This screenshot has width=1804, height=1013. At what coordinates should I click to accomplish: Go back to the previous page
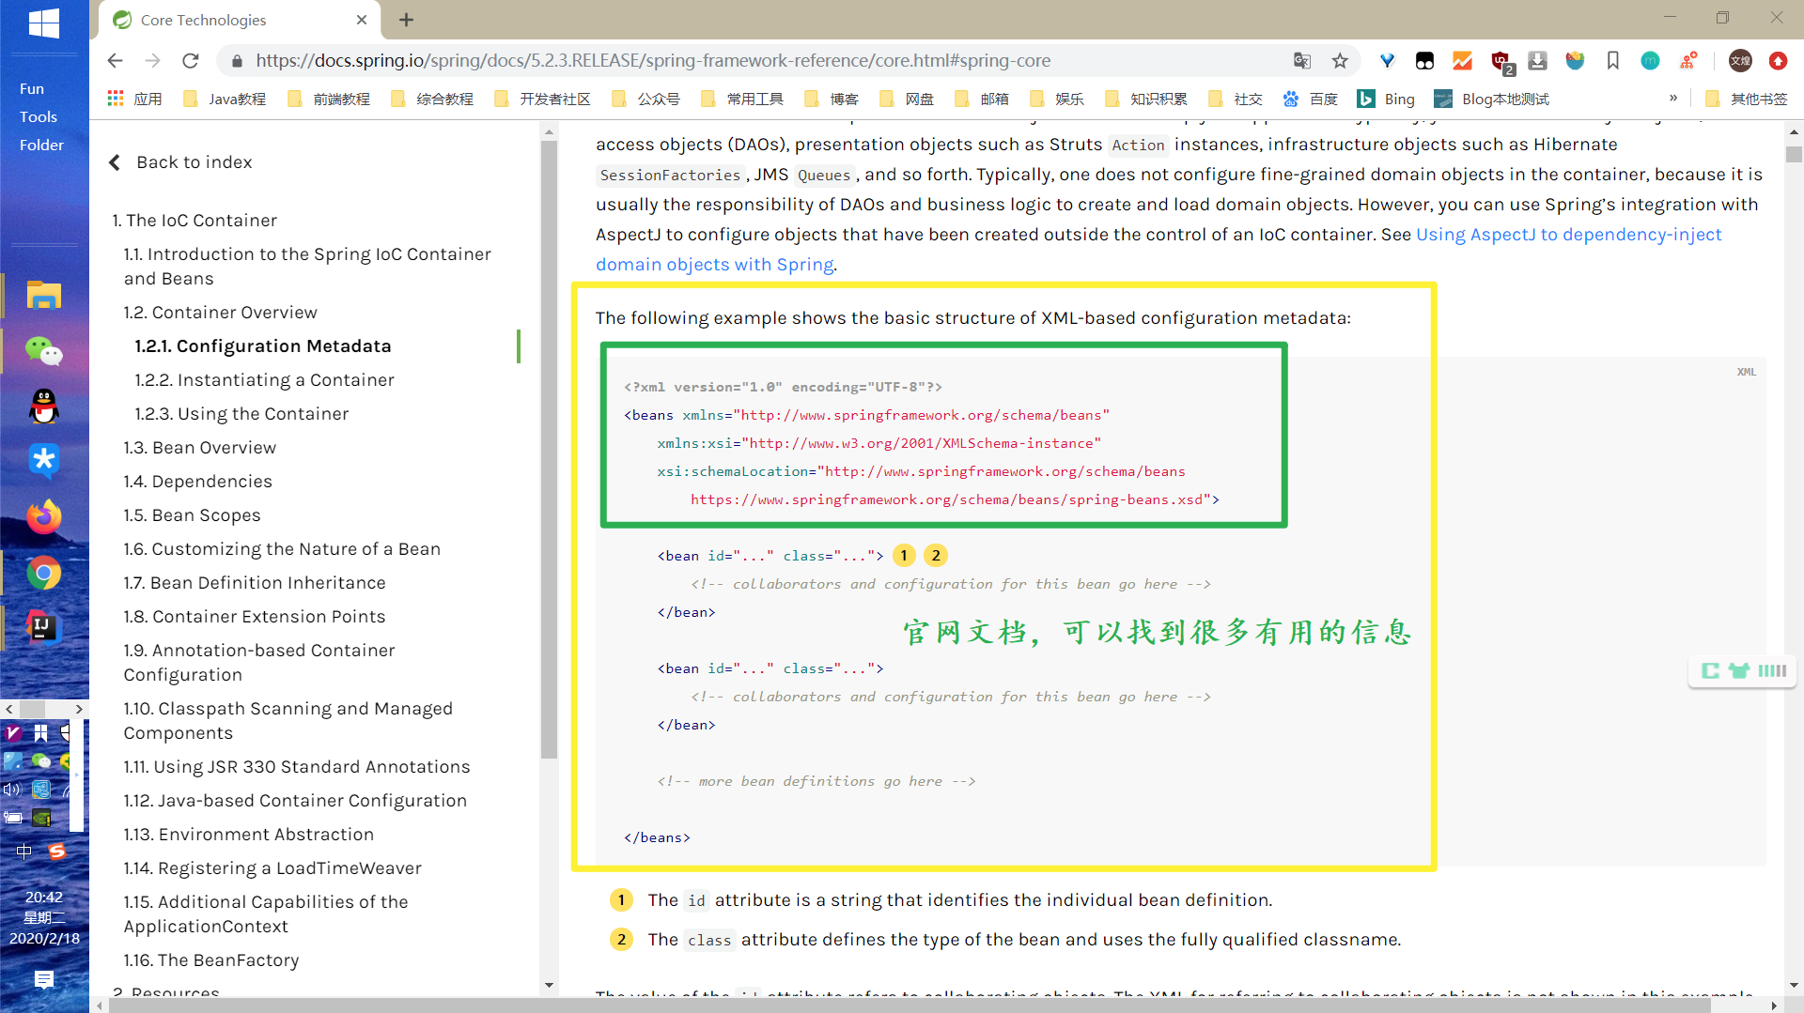[x=115, y=61]
